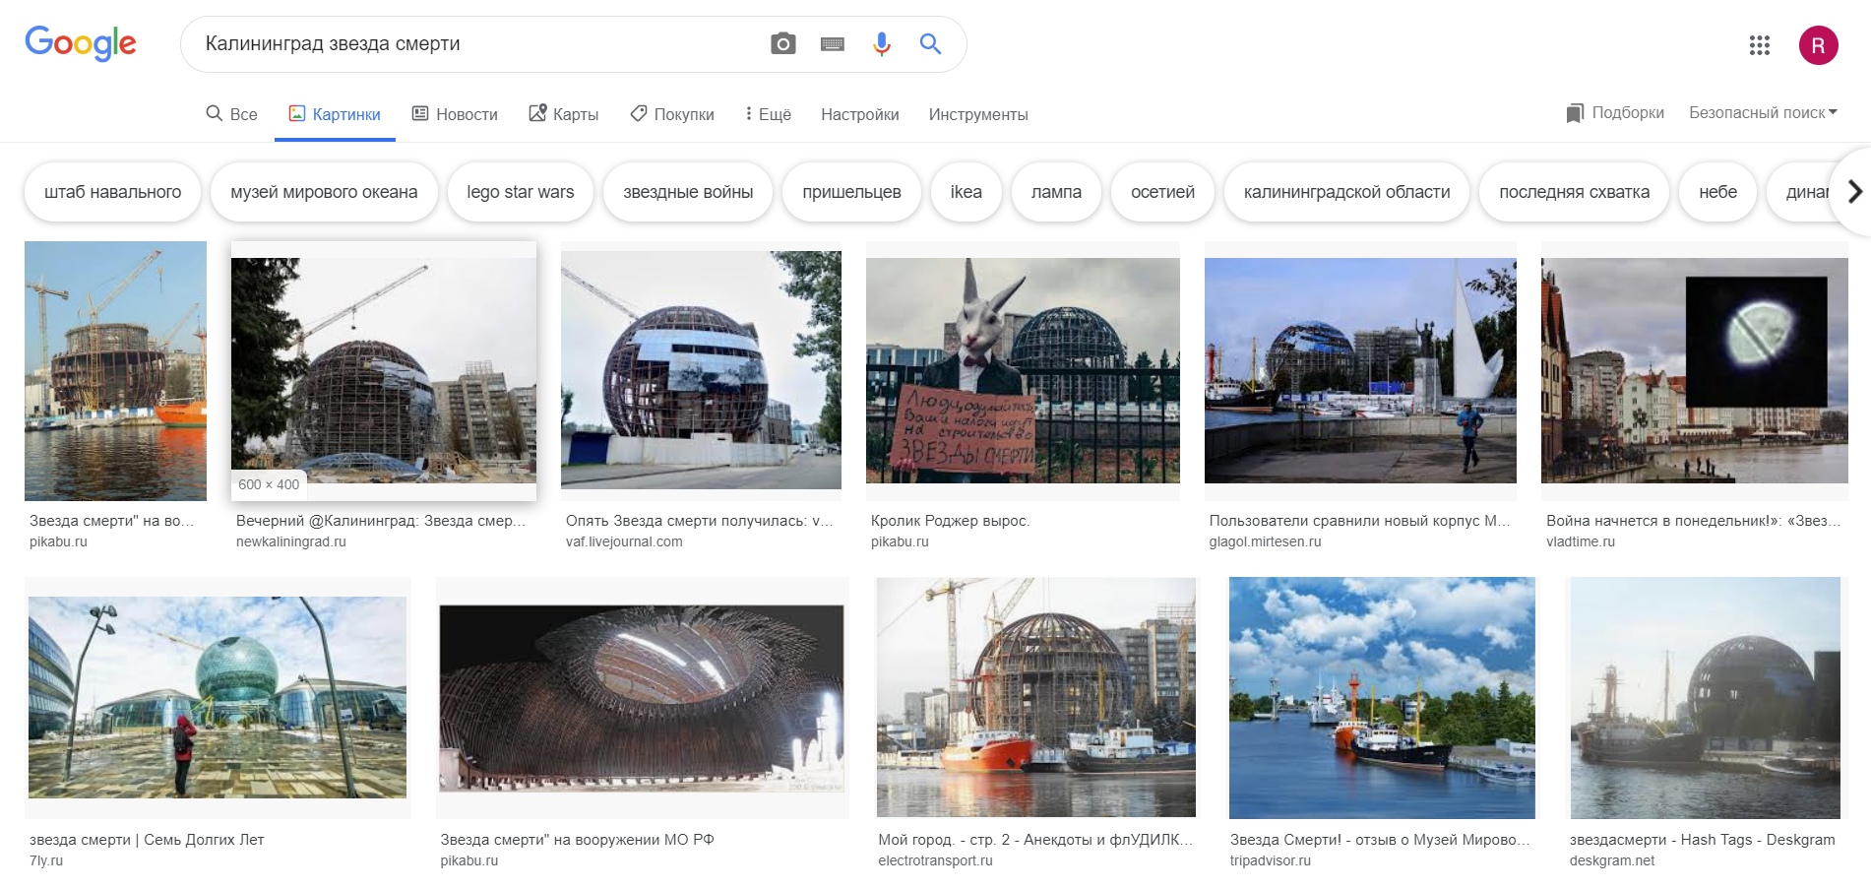1871x889 pixels.
Task: Select the лампа filter chip
Action: [x=1056, y=192]
